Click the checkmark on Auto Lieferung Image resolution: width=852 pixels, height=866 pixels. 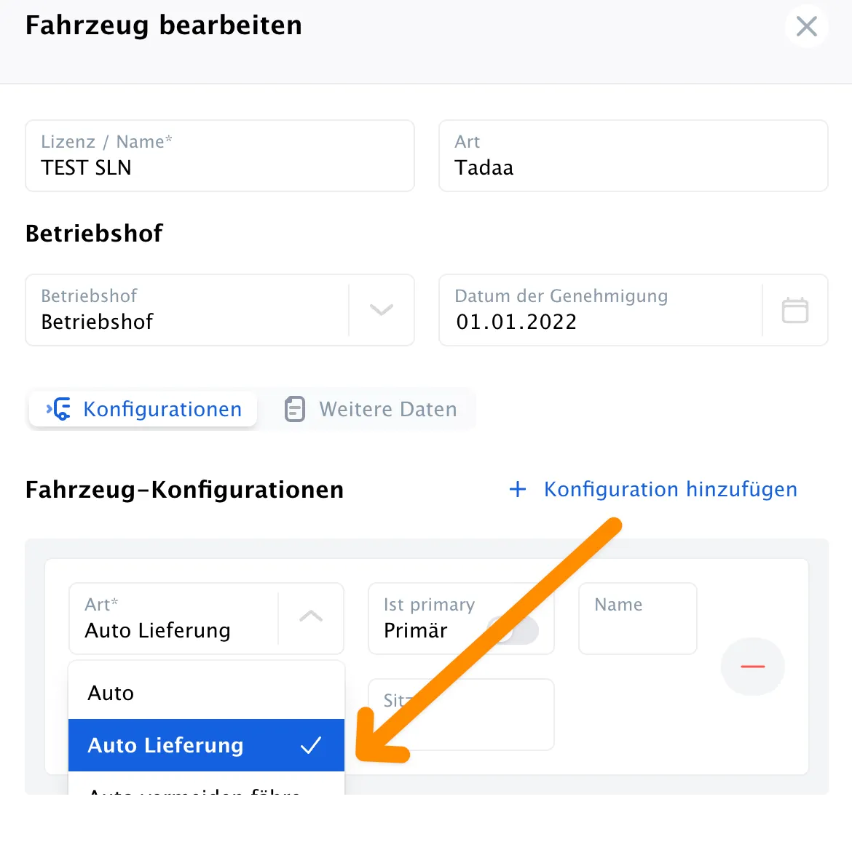[311, 745]
